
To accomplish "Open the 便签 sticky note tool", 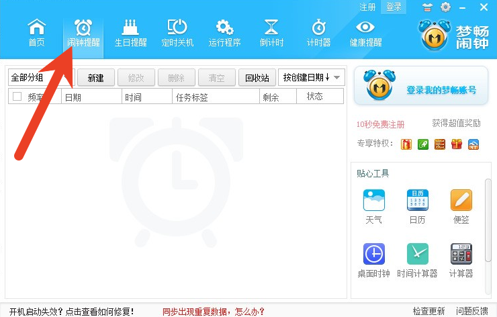I will pyautogui.click(x=461, y=207).
